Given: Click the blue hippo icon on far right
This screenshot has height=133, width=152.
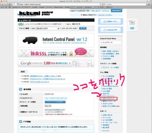Looking at the screenshot, I should (x=132, y=28).
